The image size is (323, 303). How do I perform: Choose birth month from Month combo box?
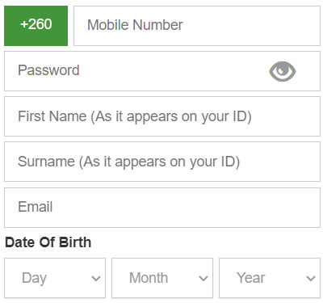point(162,278)
